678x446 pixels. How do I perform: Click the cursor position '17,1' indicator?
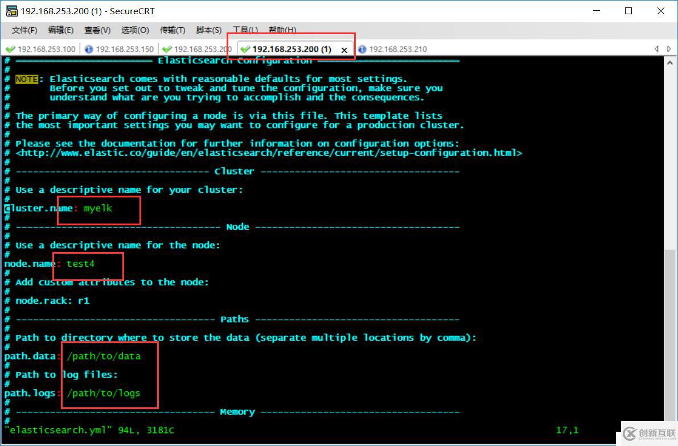pyautogui.click(x=567, y=430)
